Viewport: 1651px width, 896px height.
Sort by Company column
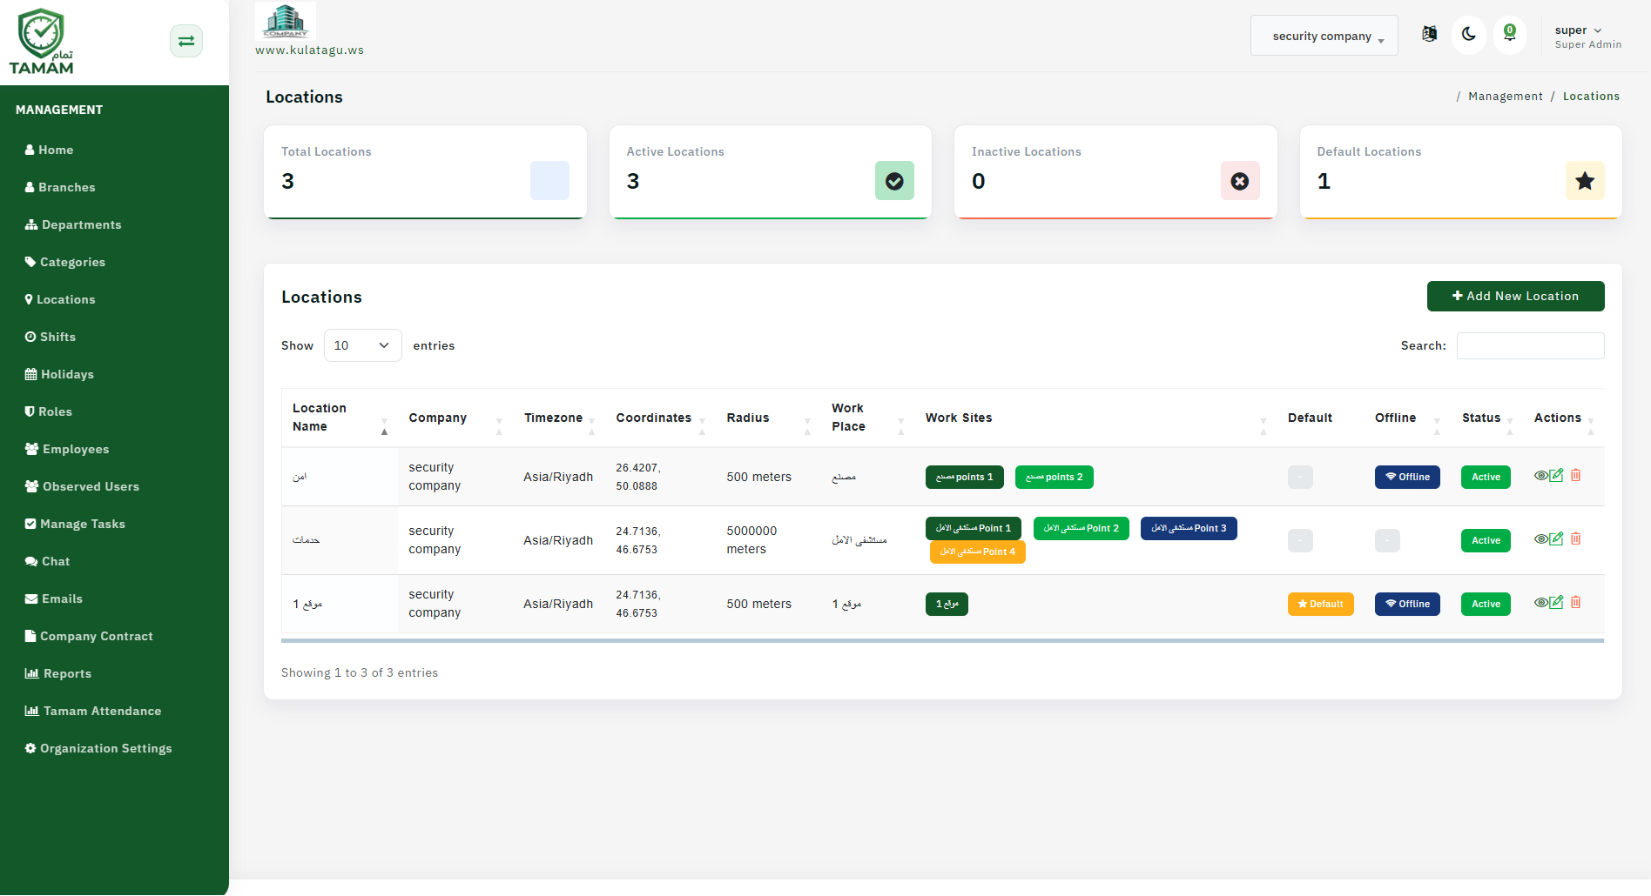coord(455,418)
